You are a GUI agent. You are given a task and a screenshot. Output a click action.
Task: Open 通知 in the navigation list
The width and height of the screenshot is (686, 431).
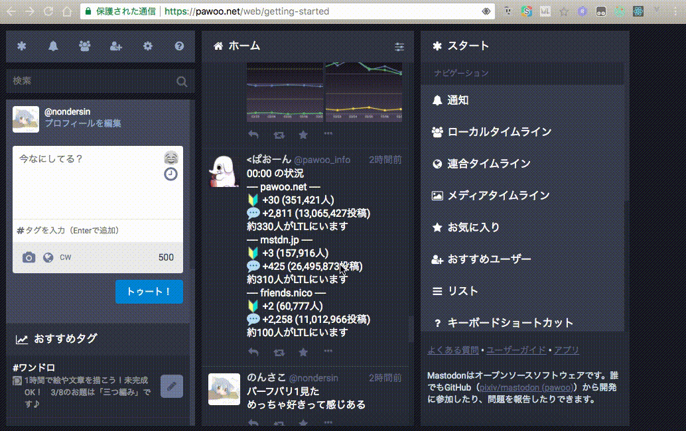click(522, 101)
